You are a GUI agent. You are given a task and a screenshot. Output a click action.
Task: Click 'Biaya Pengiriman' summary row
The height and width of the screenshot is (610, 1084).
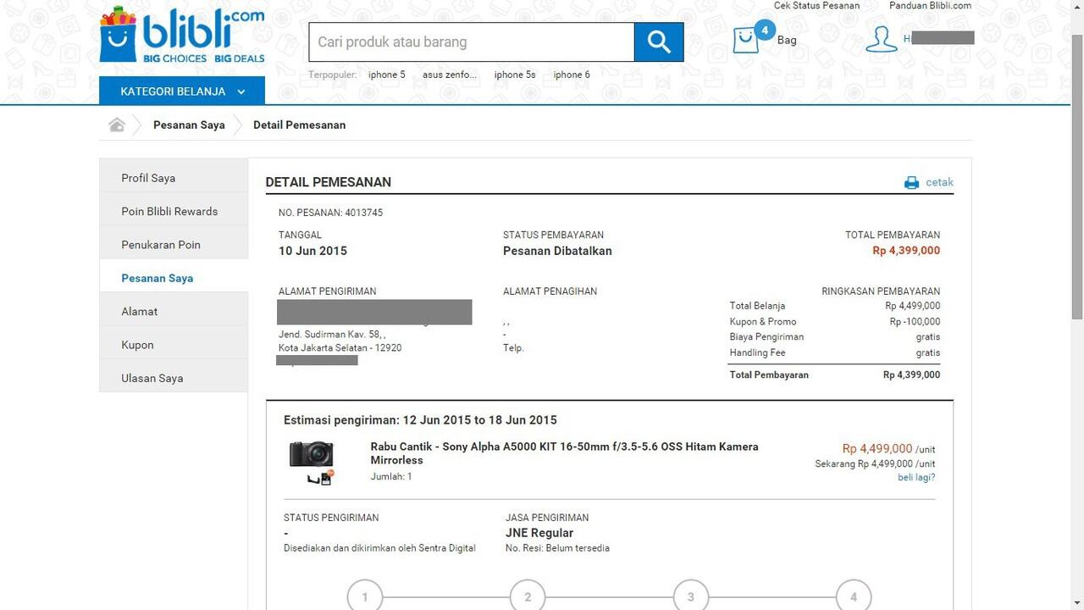point(834,336)
